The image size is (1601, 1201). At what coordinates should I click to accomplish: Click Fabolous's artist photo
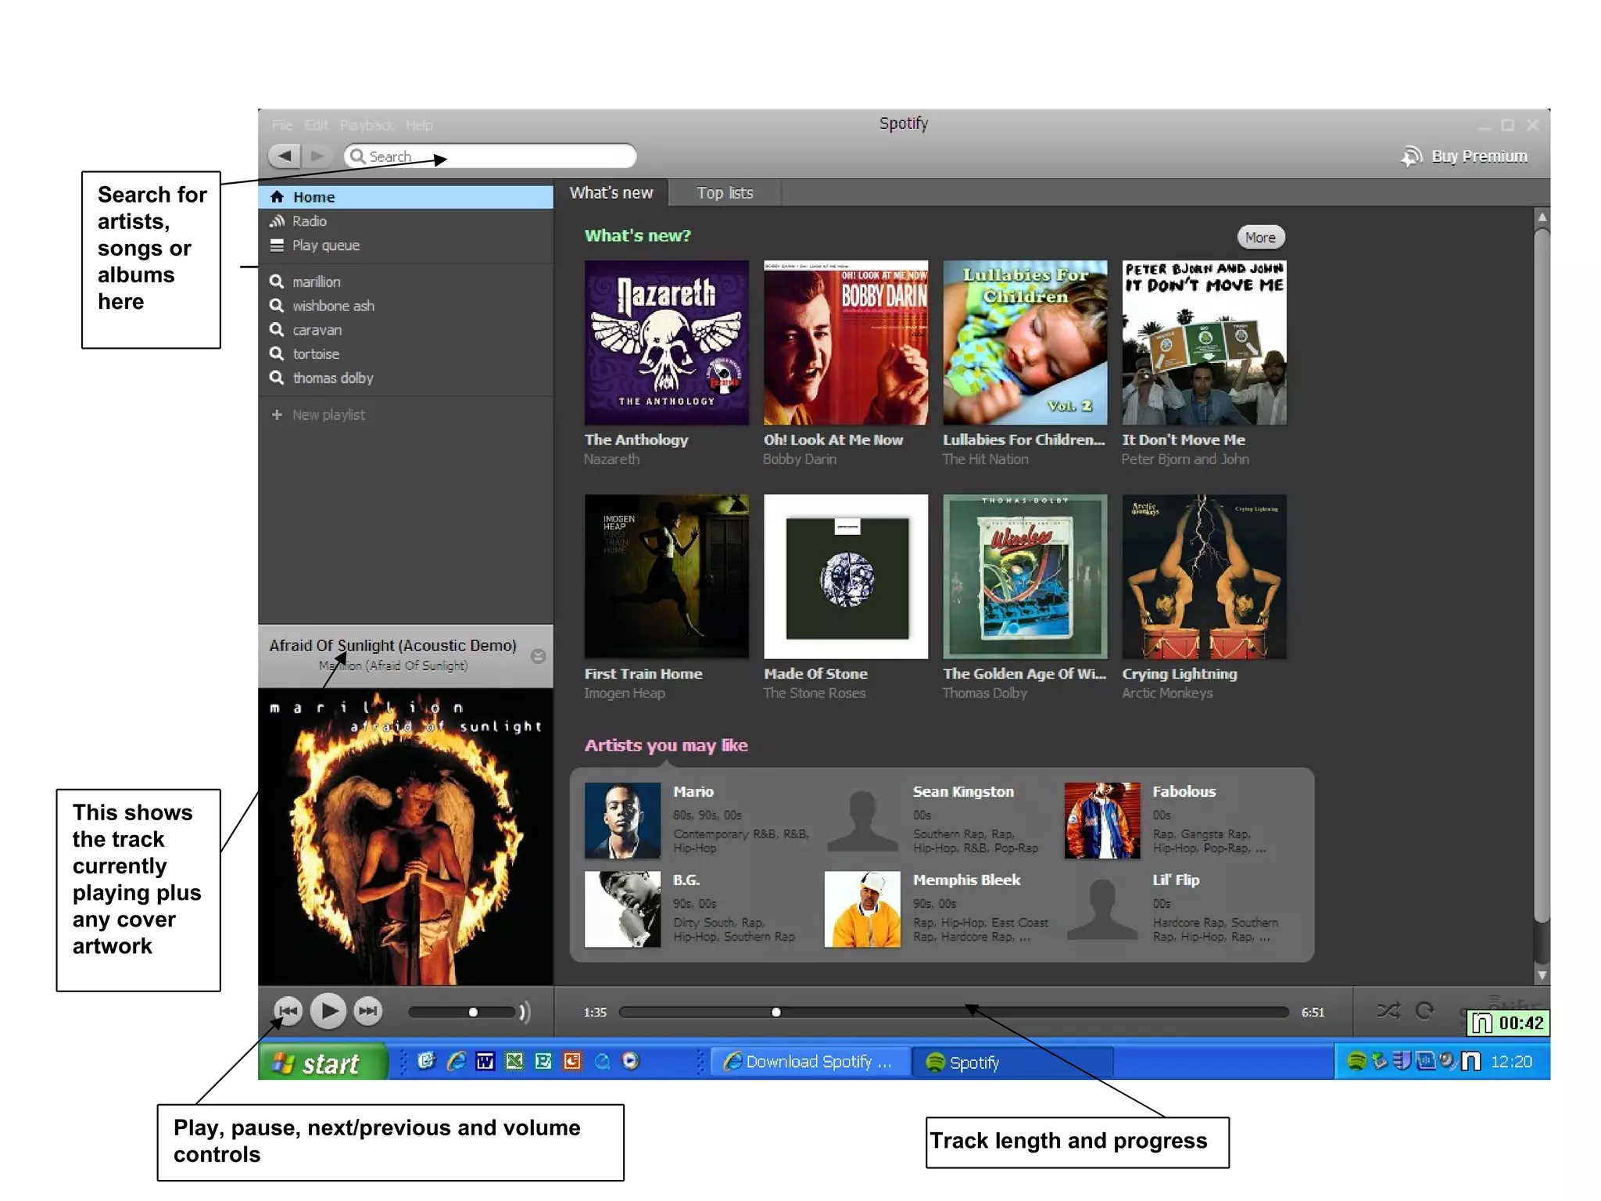(1101, 821)
